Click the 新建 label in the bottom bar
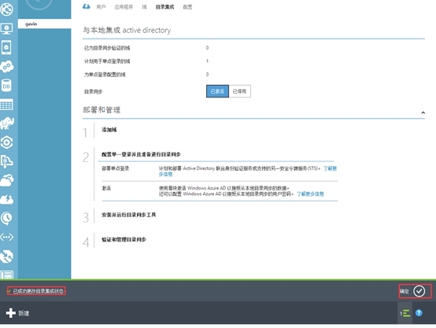 coord(24,313)
